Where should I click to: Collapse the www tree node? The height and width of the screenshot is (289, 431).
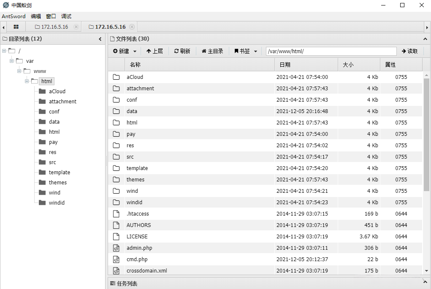(19, 71)
